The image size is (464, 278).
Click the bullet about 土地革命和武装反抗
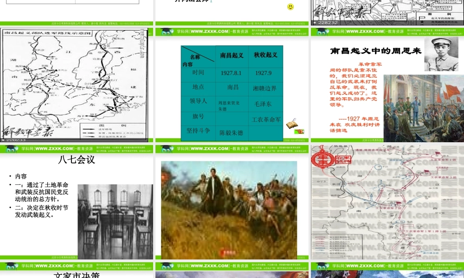pyautogui.click(x=41, y=192)
